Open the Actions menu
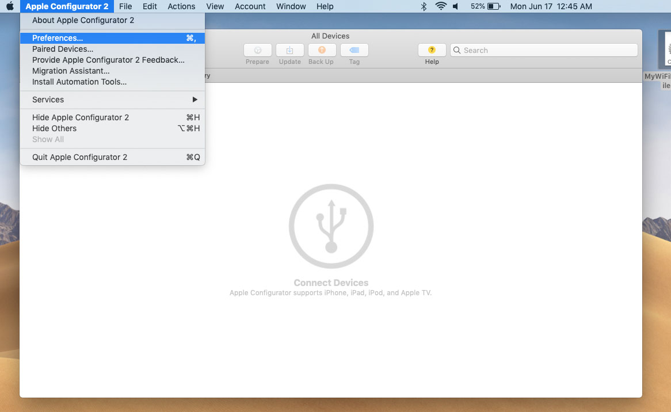 pyautogui.click(x=181, y=6)
